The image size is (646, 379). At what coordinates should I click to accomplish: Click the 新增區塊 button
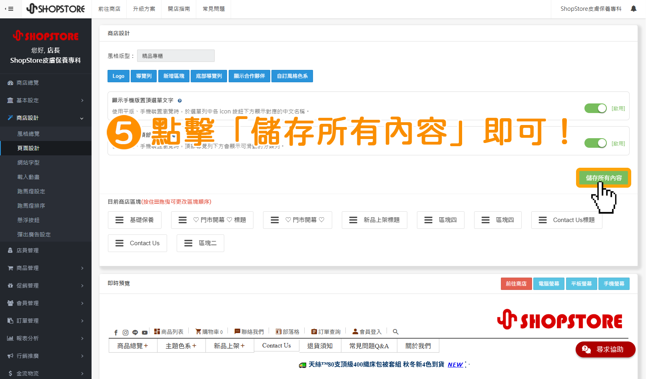[x=174, y=76]
